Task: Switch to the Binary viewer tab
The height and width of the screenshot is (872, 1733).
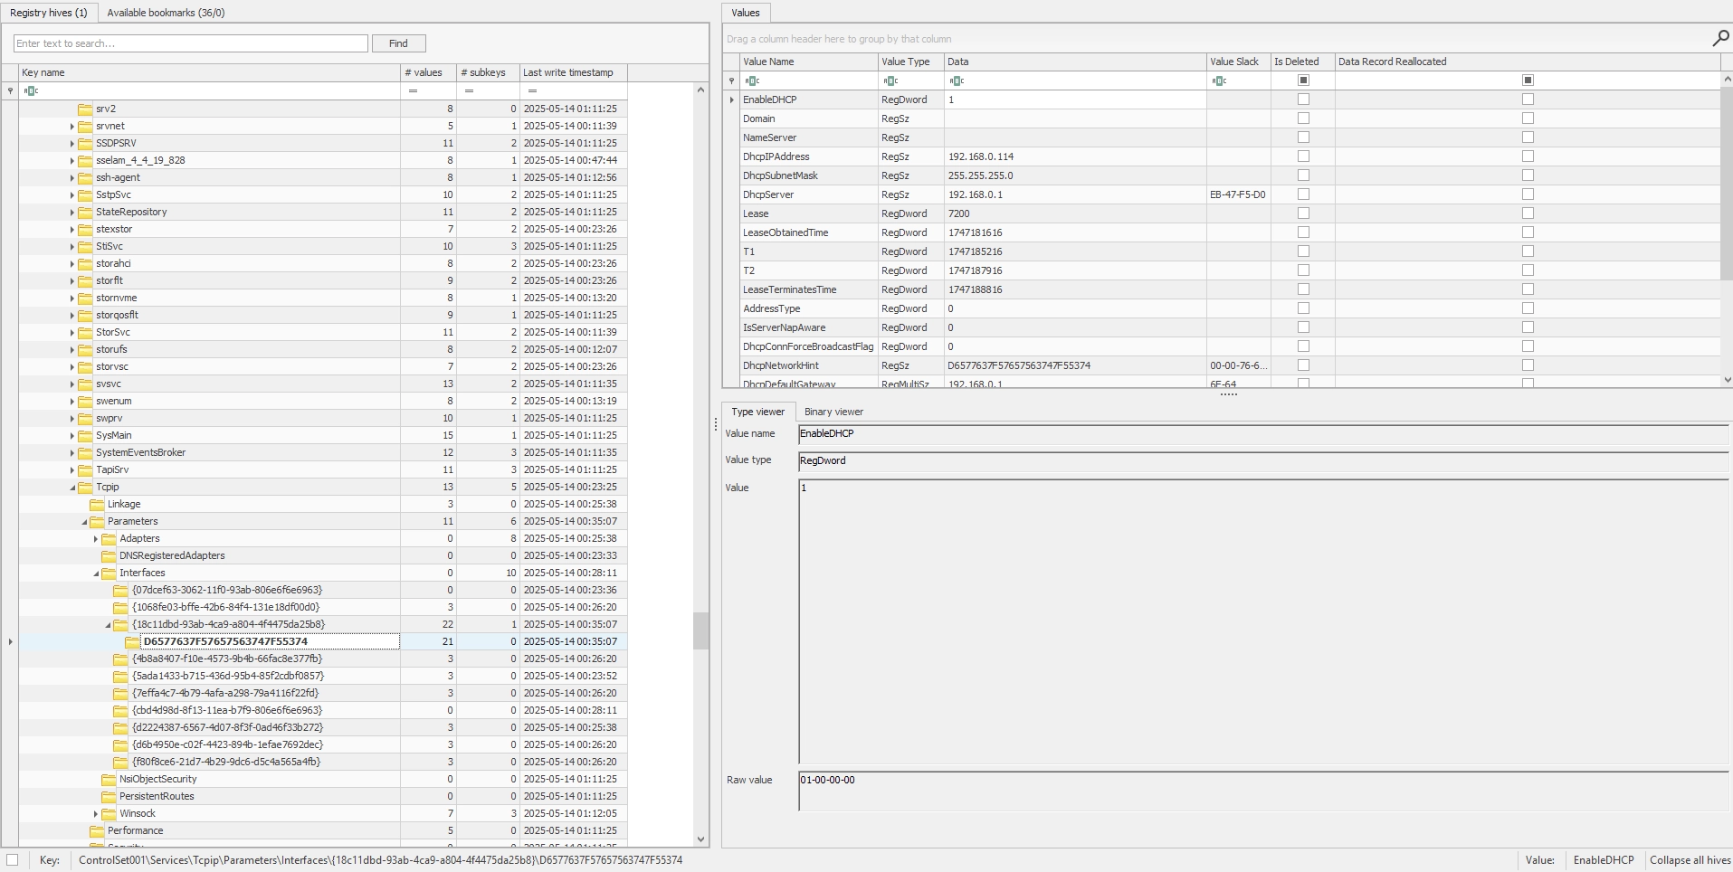Action: 833,412
